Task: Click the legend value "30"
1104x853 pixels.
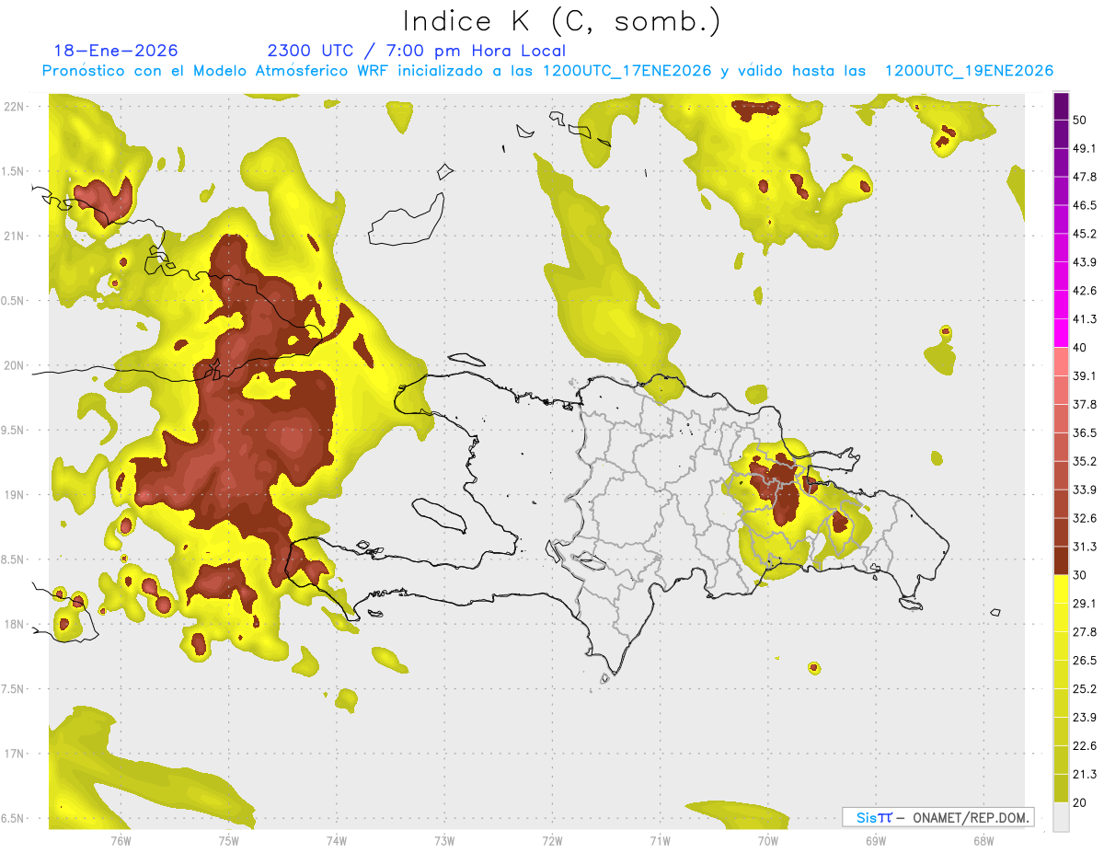Action: coord(1080,576)
